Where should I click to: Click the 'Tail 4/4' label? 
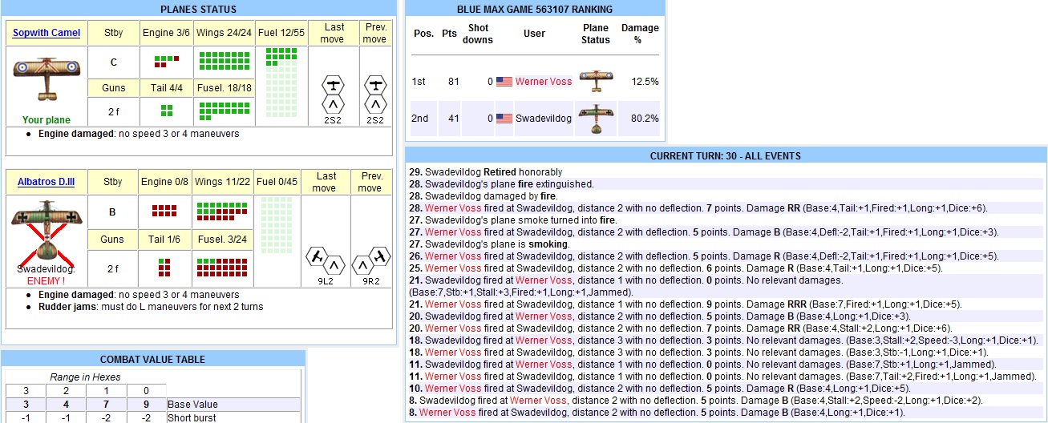point(166,87)
